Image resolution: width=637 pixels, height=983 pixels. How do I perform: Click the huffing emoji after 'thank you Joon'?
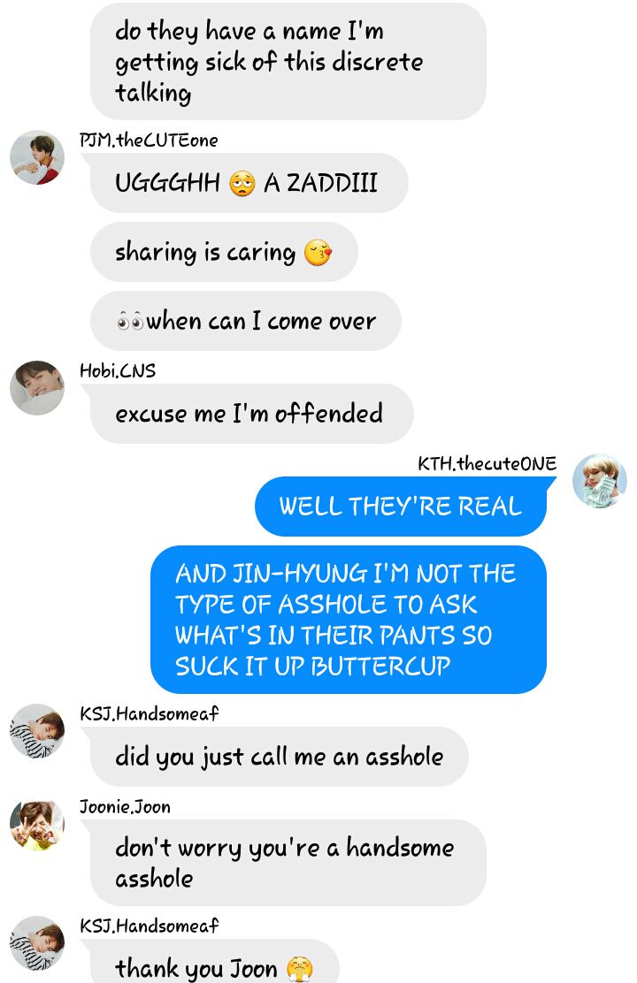tap(299, 969)
